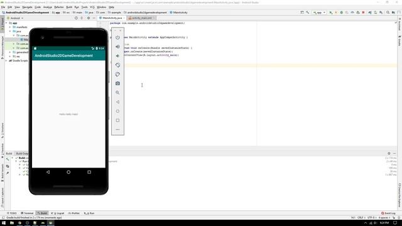Click the green Run app toolbar icon
The image size is (402, 226).
331,13
